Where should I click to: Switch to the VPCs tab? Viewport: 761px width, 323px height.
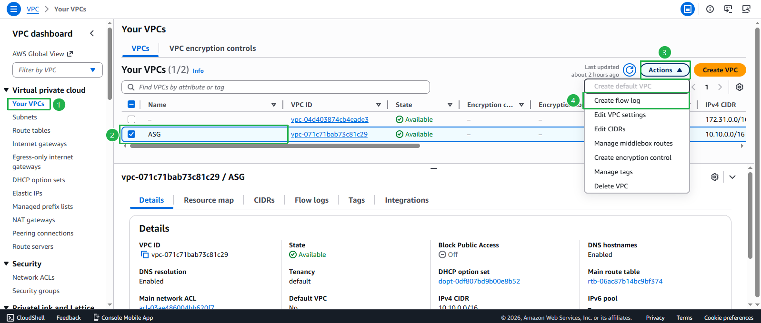140,48
